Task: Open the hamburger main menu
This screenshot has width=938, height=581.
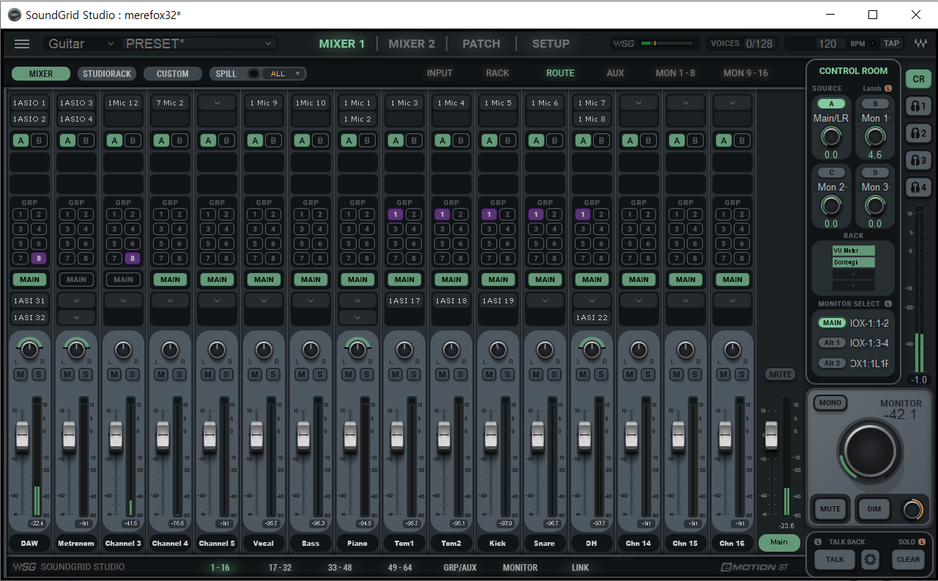Action: point(22,44)
